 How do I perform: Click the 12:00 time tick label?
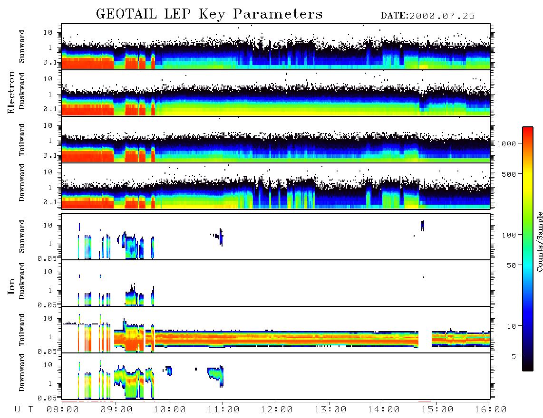point(277,410)
